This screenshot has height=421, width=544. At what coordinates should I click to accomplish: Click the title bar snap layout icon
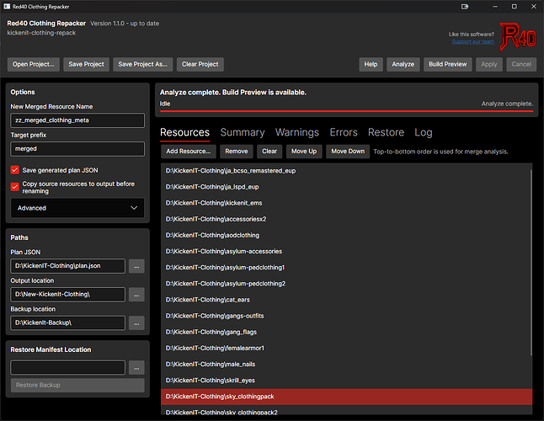[465, 7]
